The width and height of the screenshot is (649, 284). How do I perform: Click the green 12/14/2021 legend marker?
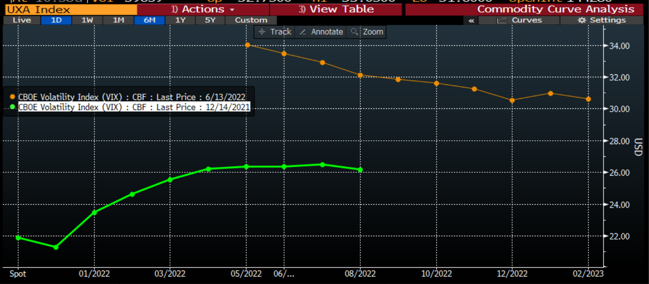[x=12, y=107]
